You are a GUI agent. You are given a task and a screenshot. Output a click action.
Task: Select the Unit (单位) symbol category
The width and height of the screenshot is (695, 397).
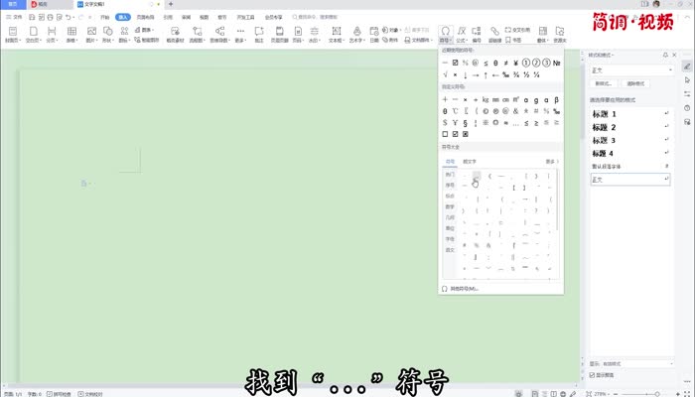450,228
